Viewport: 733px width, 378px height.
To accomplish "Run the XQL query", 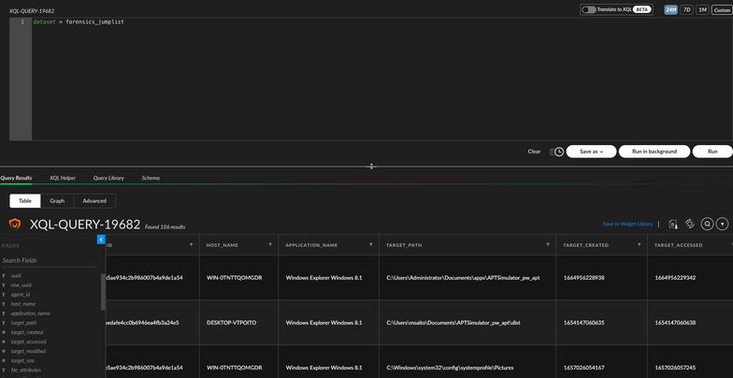I will 712,152.
